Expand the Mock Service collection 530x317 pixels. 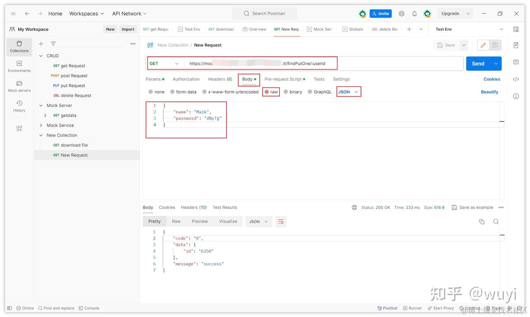tap(41, 125)
